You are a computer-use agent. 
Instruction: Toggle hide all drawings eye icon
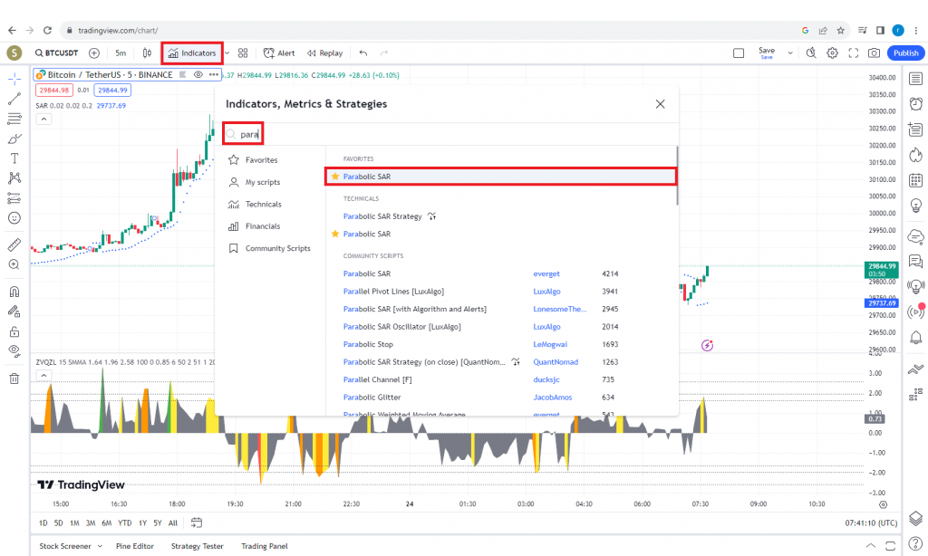click(14, 351)
